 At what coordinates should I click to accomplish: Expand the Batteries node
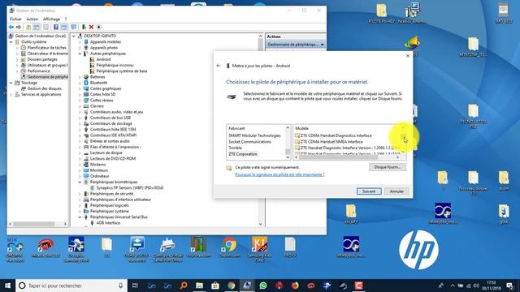(80, 77)
